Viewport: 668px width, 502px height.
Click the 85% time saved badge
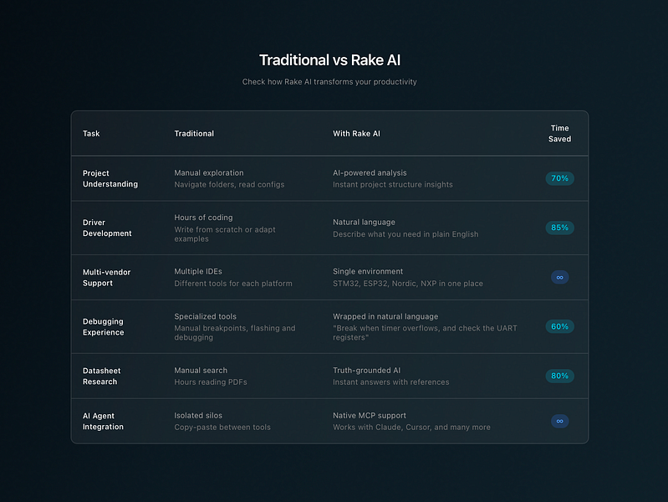pyautogui.click(x=559, y=228)
